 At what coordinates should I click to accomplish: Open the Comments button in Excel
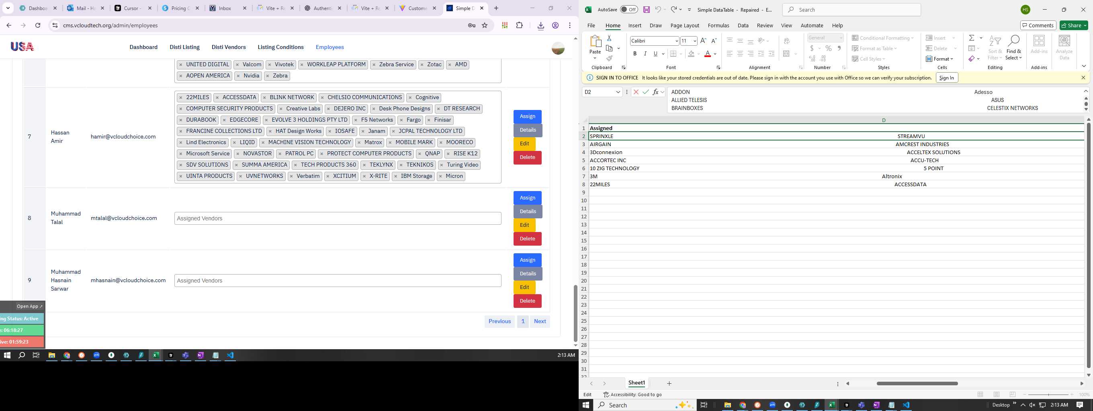tap(1038, 25)
